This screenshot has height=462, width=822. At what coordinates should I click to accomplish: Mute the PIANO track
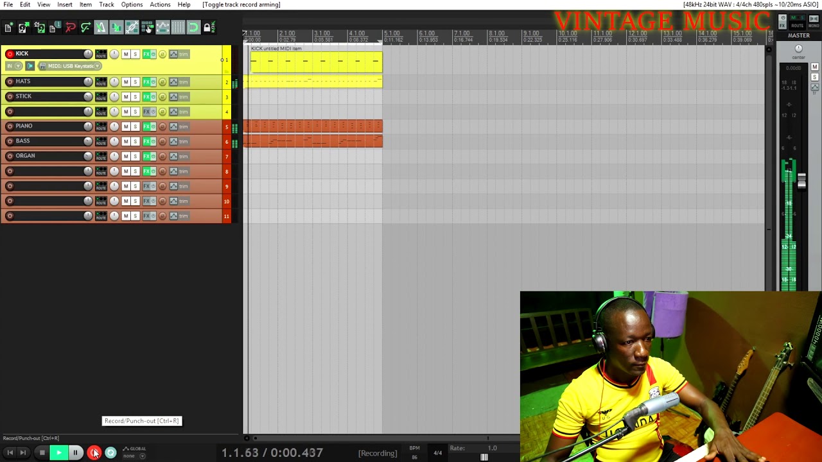tap(126, 127)
